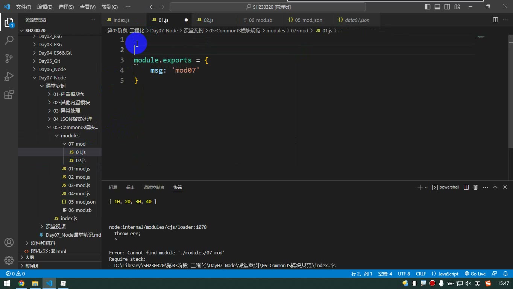Switch to the 调试控制台 panel tab
This screenshot has width=513, height=289.
click(154, 187)
